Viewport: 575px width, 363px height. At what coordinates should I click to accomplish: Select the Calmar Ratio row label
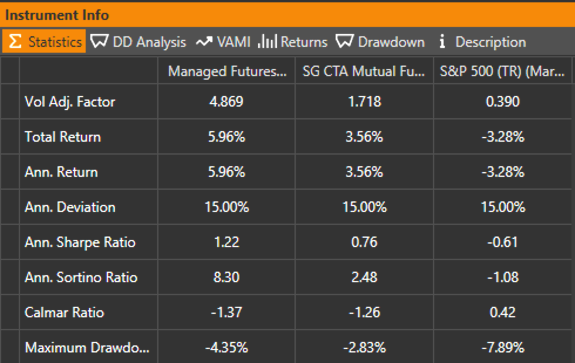pos(64,313)
